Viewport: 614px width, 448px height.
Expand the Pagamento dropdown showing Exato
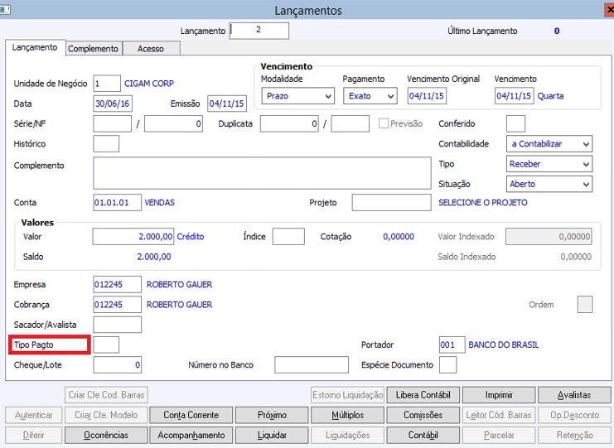coord(370,96)
